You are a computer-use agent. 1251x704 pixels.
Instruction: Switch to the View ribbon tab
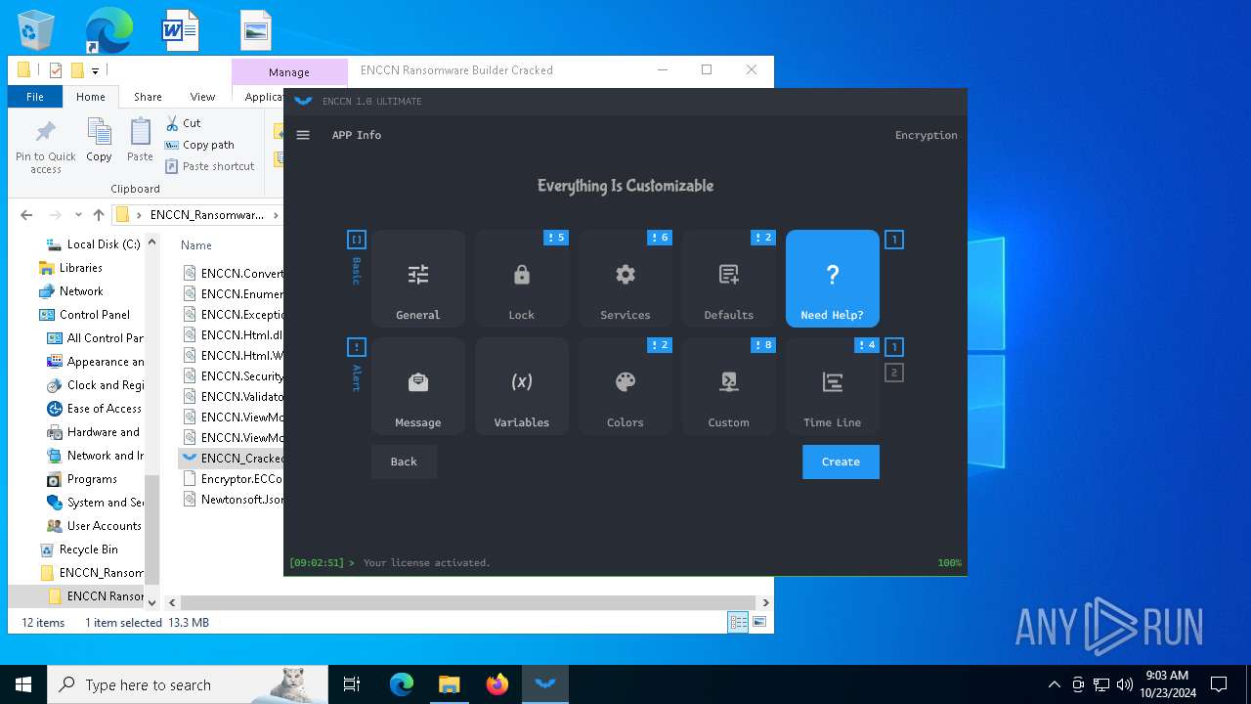click(202, 97)
